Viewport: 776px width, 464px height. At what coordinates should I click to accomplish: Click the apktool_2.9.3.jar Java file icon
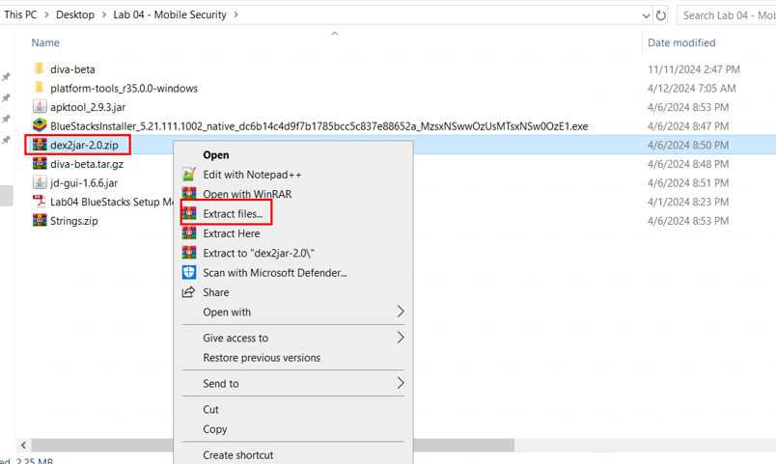[x=40, y=106]
